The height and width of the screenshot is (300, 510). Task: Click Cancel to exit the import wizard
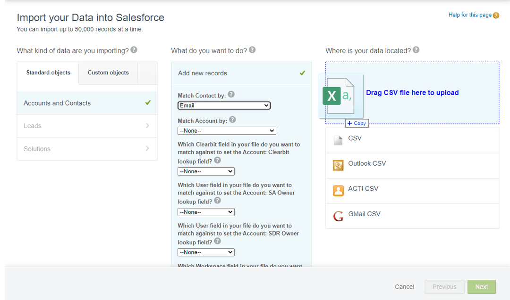pyautogui.click(x=404, y=286)
